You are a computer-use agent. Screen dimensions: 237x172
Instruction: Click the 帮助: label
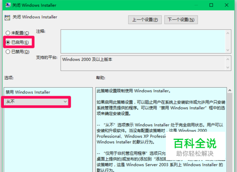pos(100,78)
